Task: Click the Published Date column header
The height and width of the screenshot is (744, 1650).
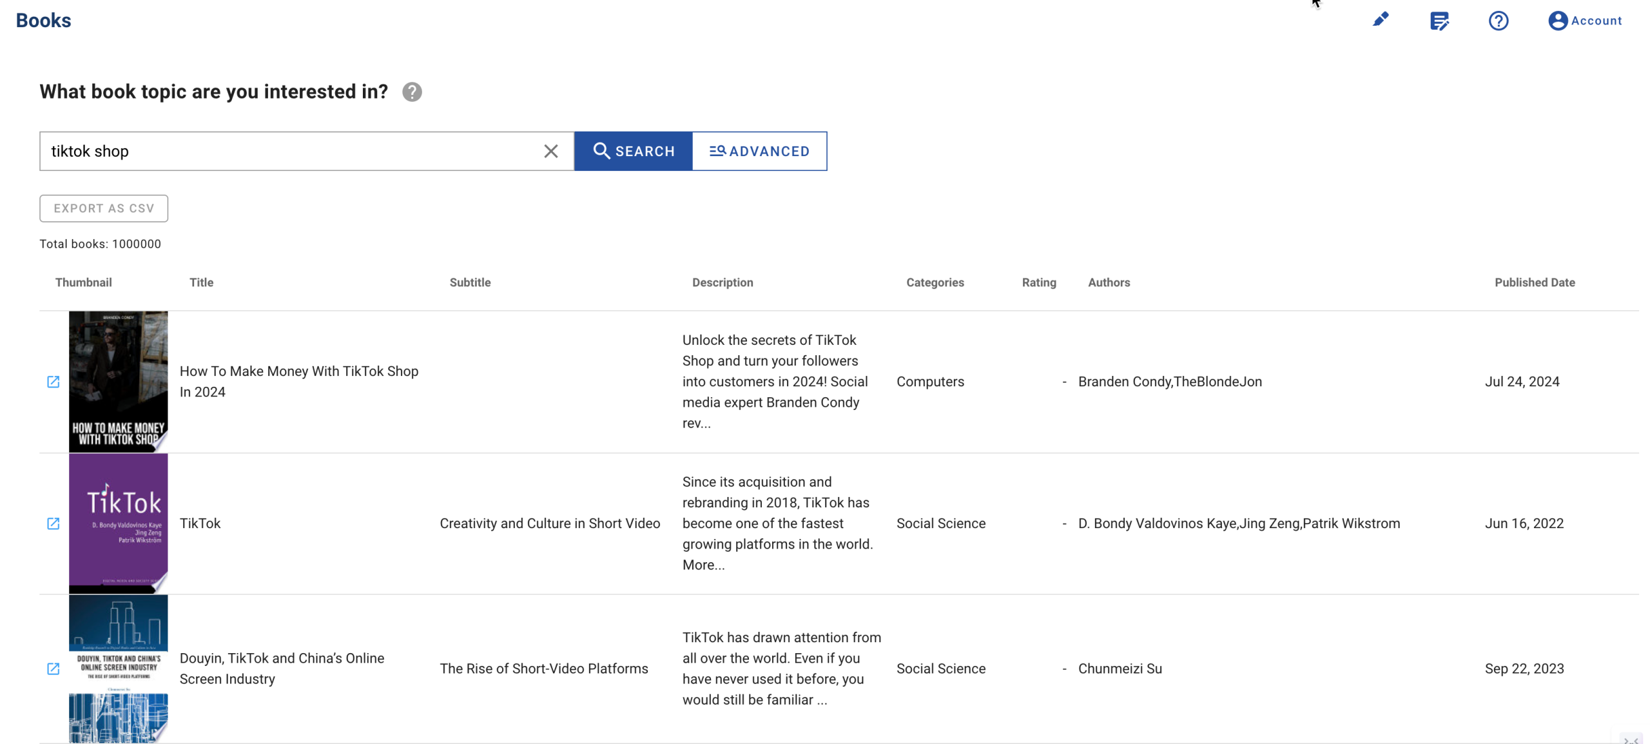Action: point(1534,282)
